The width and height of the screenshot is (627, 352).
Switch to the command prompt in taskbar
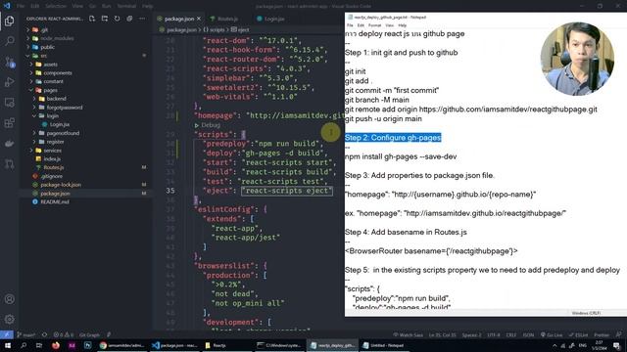[x=278, y=345]
